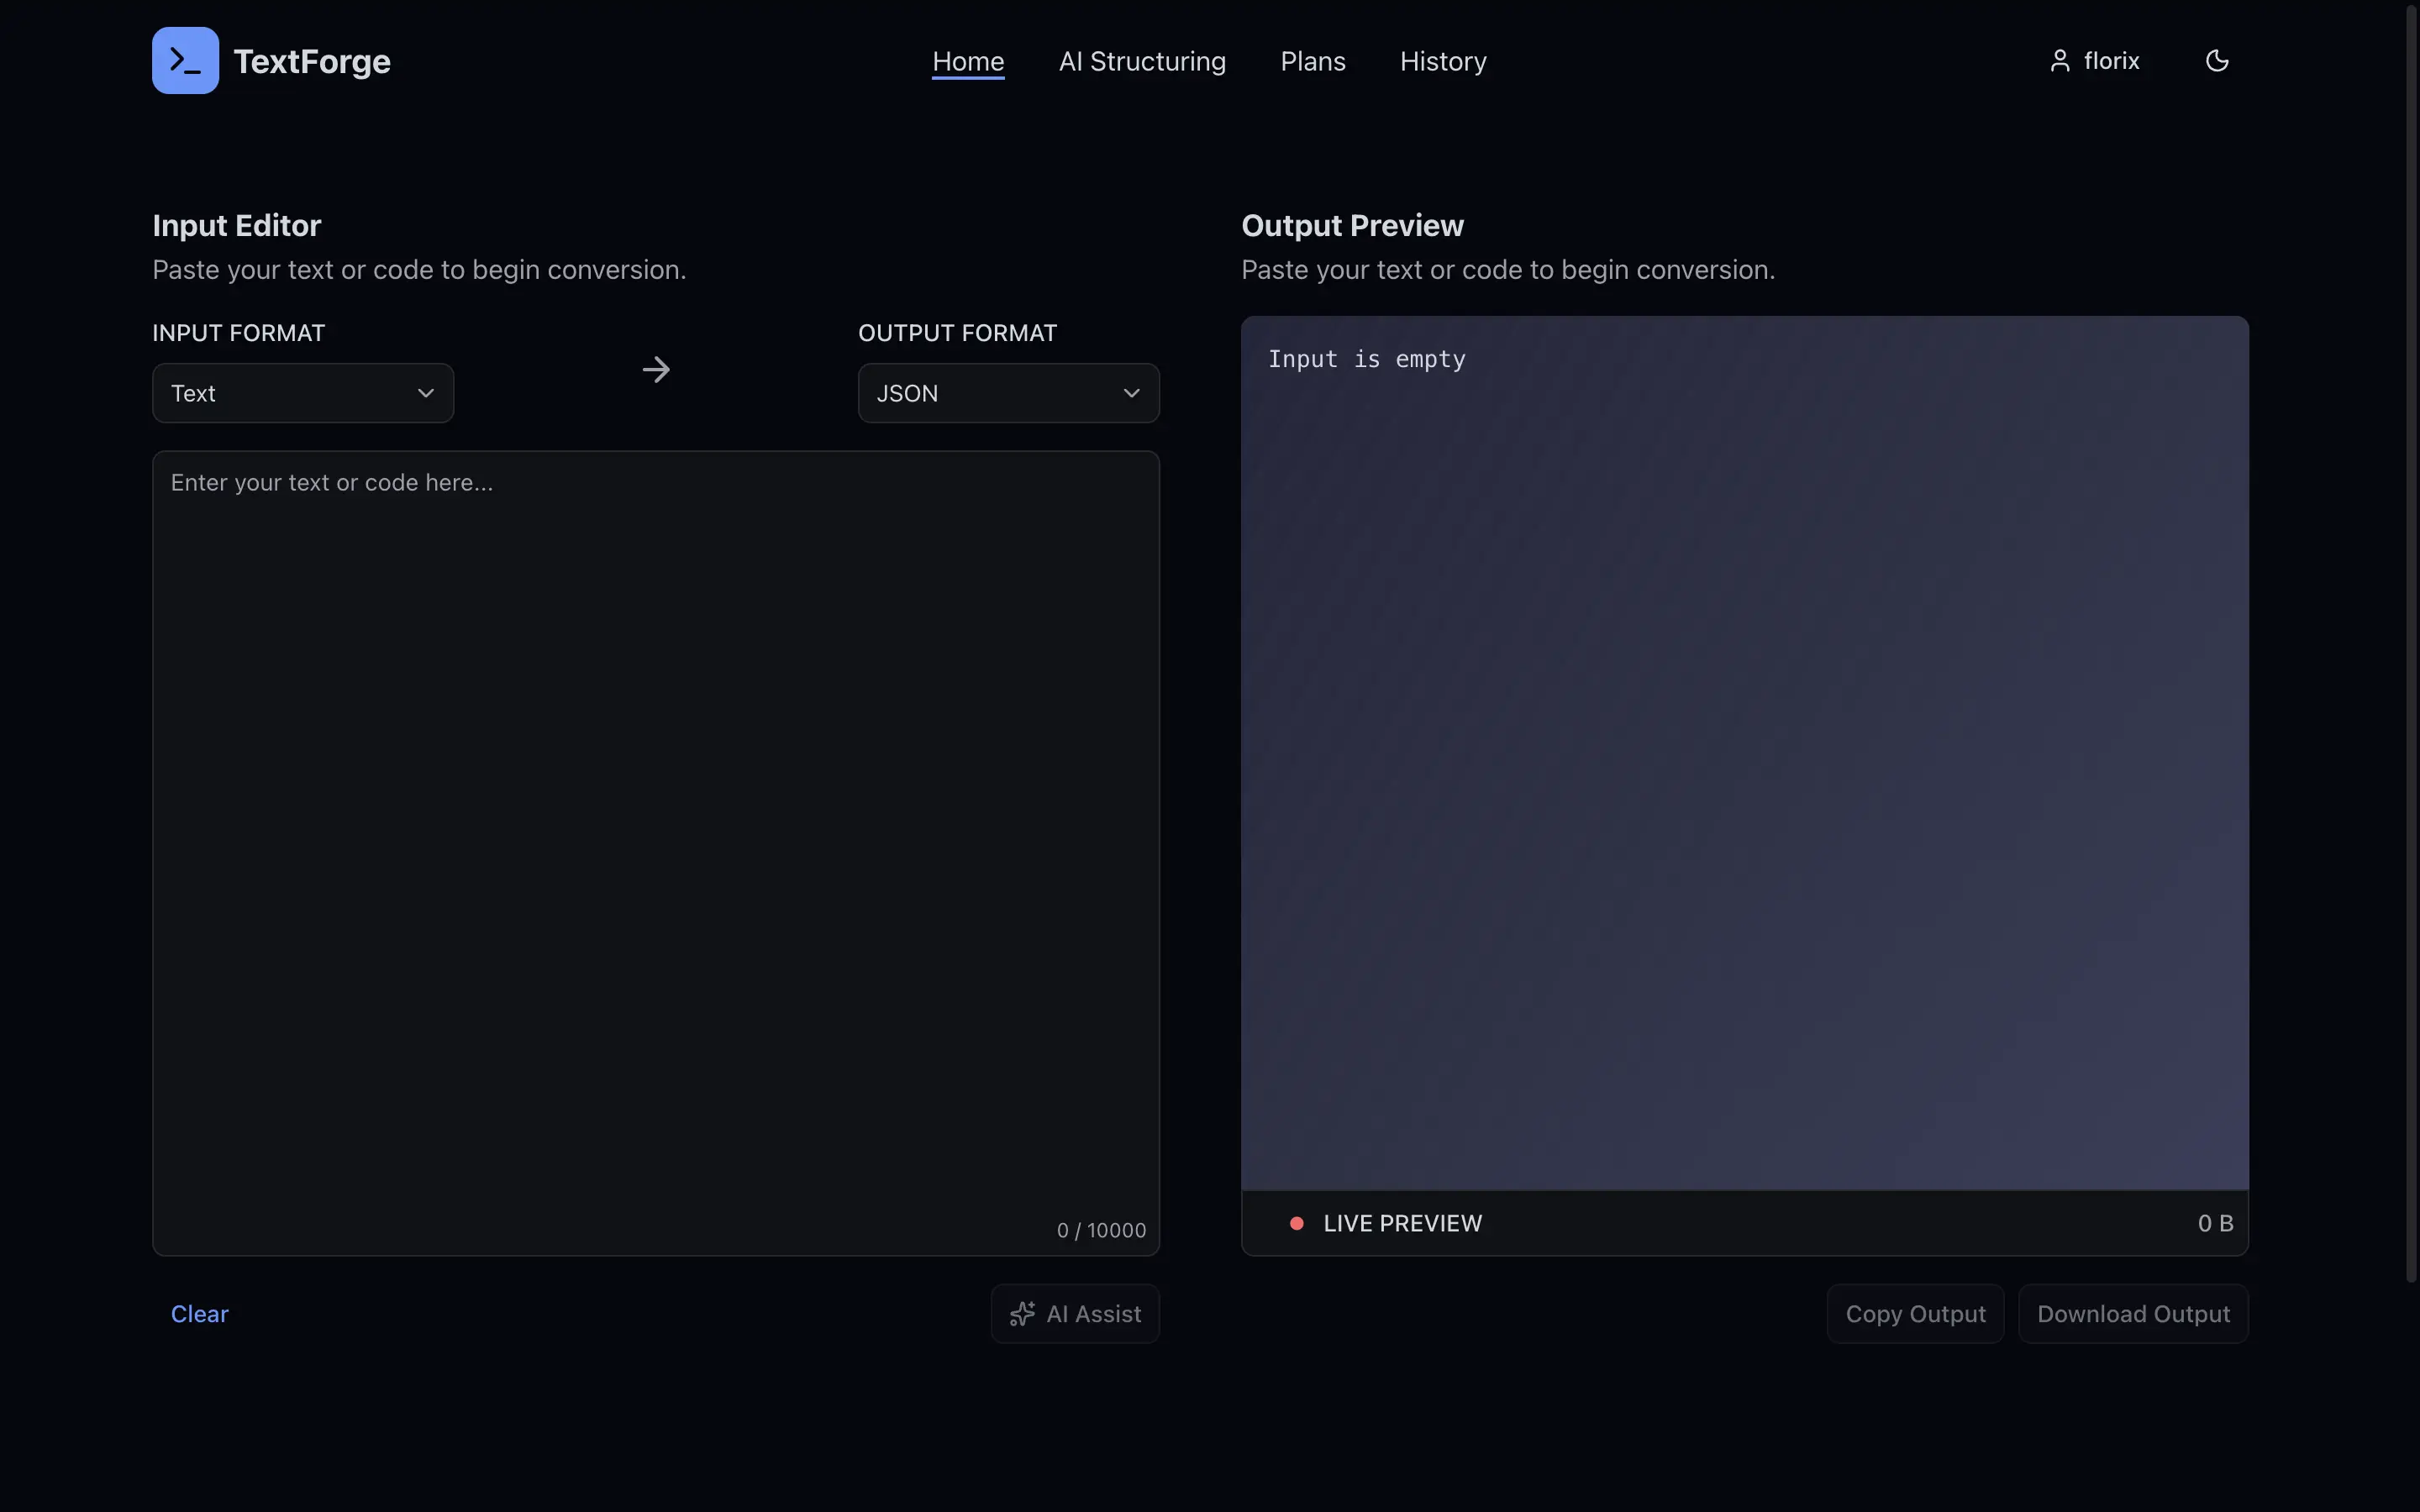Click the arrow icon between format selectors
This screenshot has width=2420, height=1512.
[656, 370]
